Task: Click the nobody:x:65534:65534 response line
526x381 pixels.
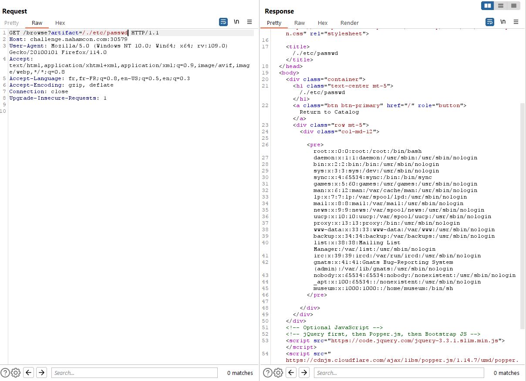Action: 415,275
